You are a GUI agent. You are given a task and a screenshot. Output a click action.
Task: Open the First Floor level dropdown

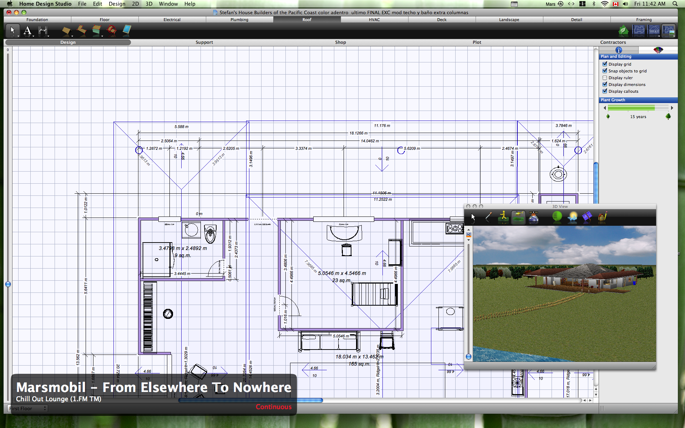[28, 408]
